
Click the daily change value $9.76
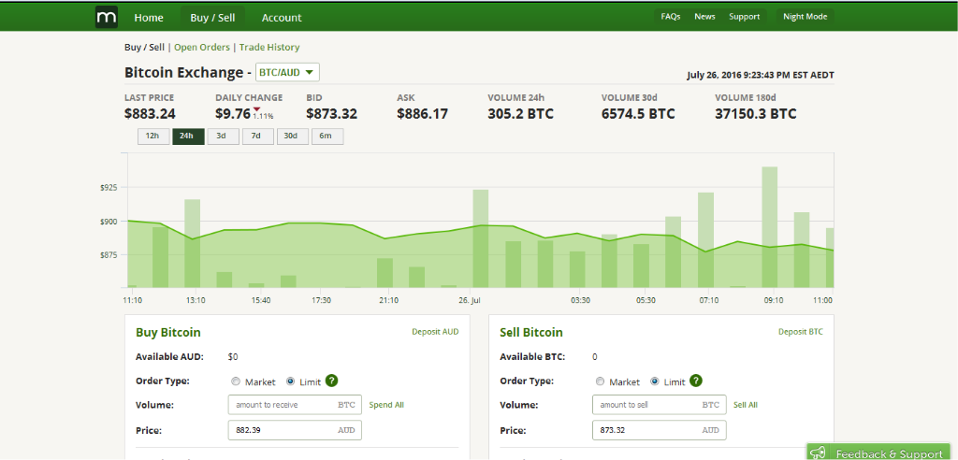coord(233,114)
